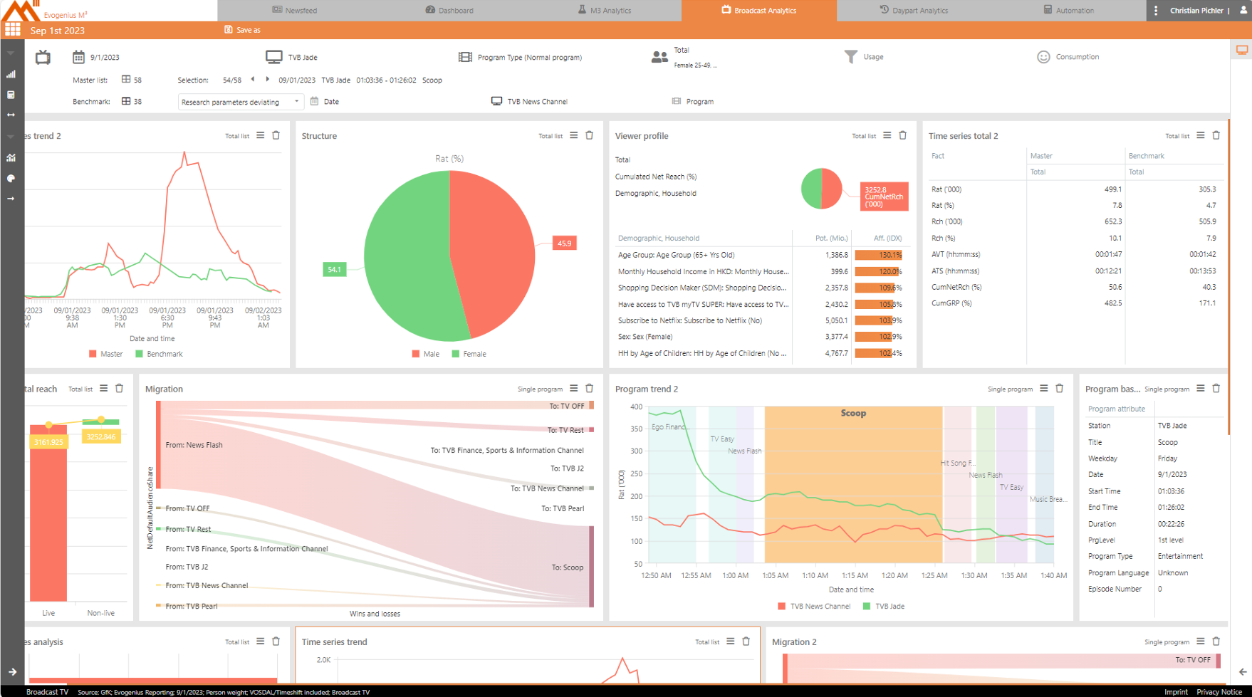Open the Master list table icon
Image resolution: width=1252 pixels, height=697 pixels.
point(126,80)
